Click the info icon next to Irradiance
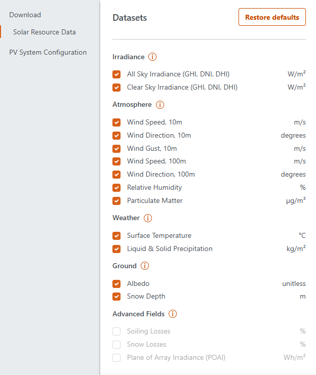The height and width of the screenshot is (375, 316). 152,57
